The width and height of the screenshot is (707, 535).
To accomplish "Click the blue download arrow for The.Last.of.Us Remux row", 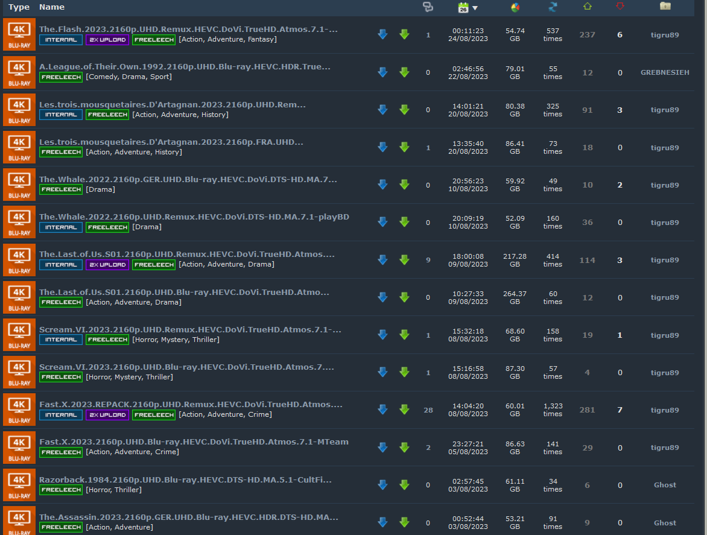I will click(x=383, y=259).
